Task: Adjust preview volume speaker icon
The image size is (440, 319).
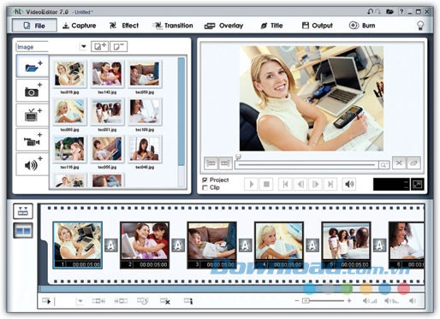Action: [349, 184]
